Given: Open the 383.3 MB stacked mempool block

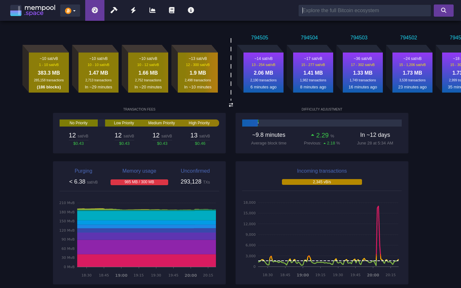Looking at the screenshot, I should (x=49, y=73).
